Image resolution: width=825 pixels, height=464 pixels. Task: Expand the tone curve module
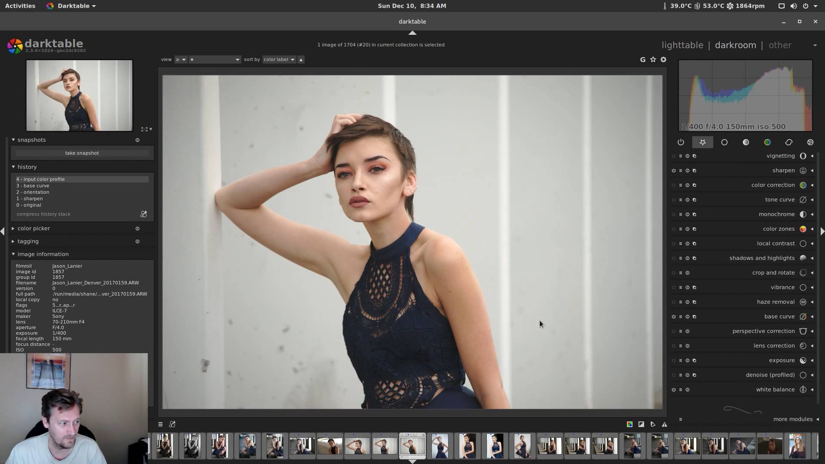tap(779, 200)
